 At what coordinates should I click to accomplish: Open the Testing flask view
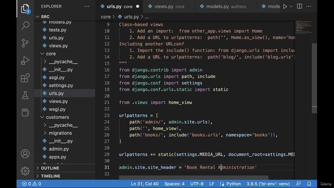click(x=25, y=96)
